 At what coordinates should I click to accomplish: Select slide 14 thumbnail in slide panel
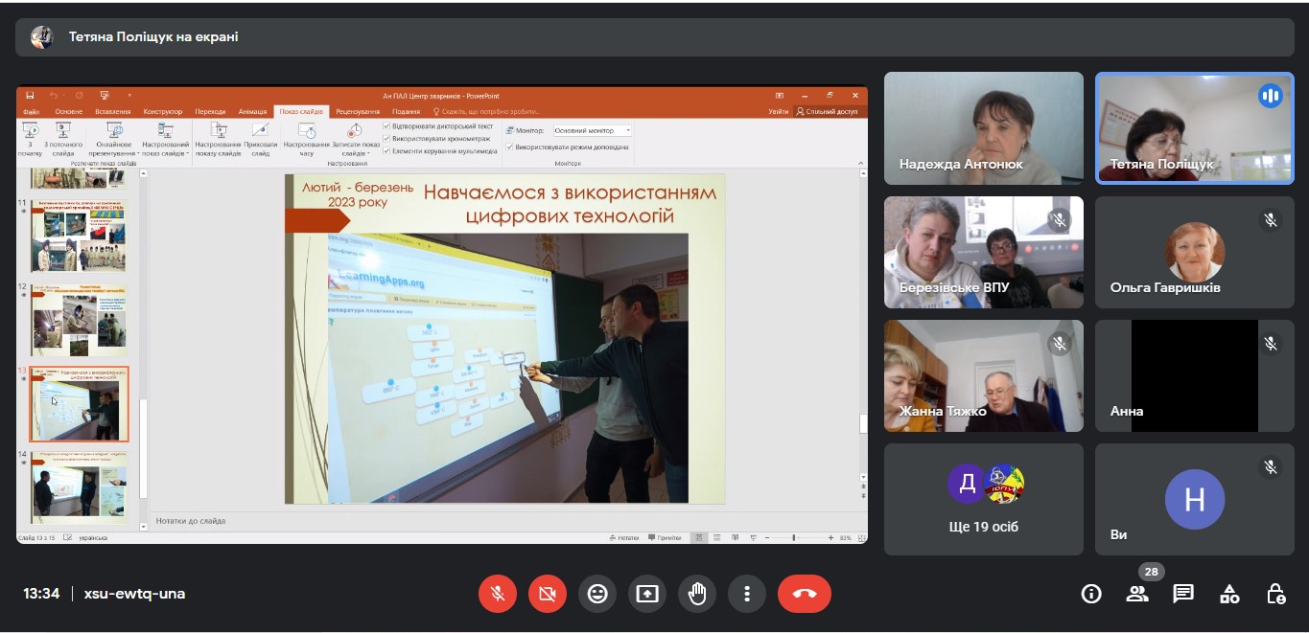tap(79, 488)
